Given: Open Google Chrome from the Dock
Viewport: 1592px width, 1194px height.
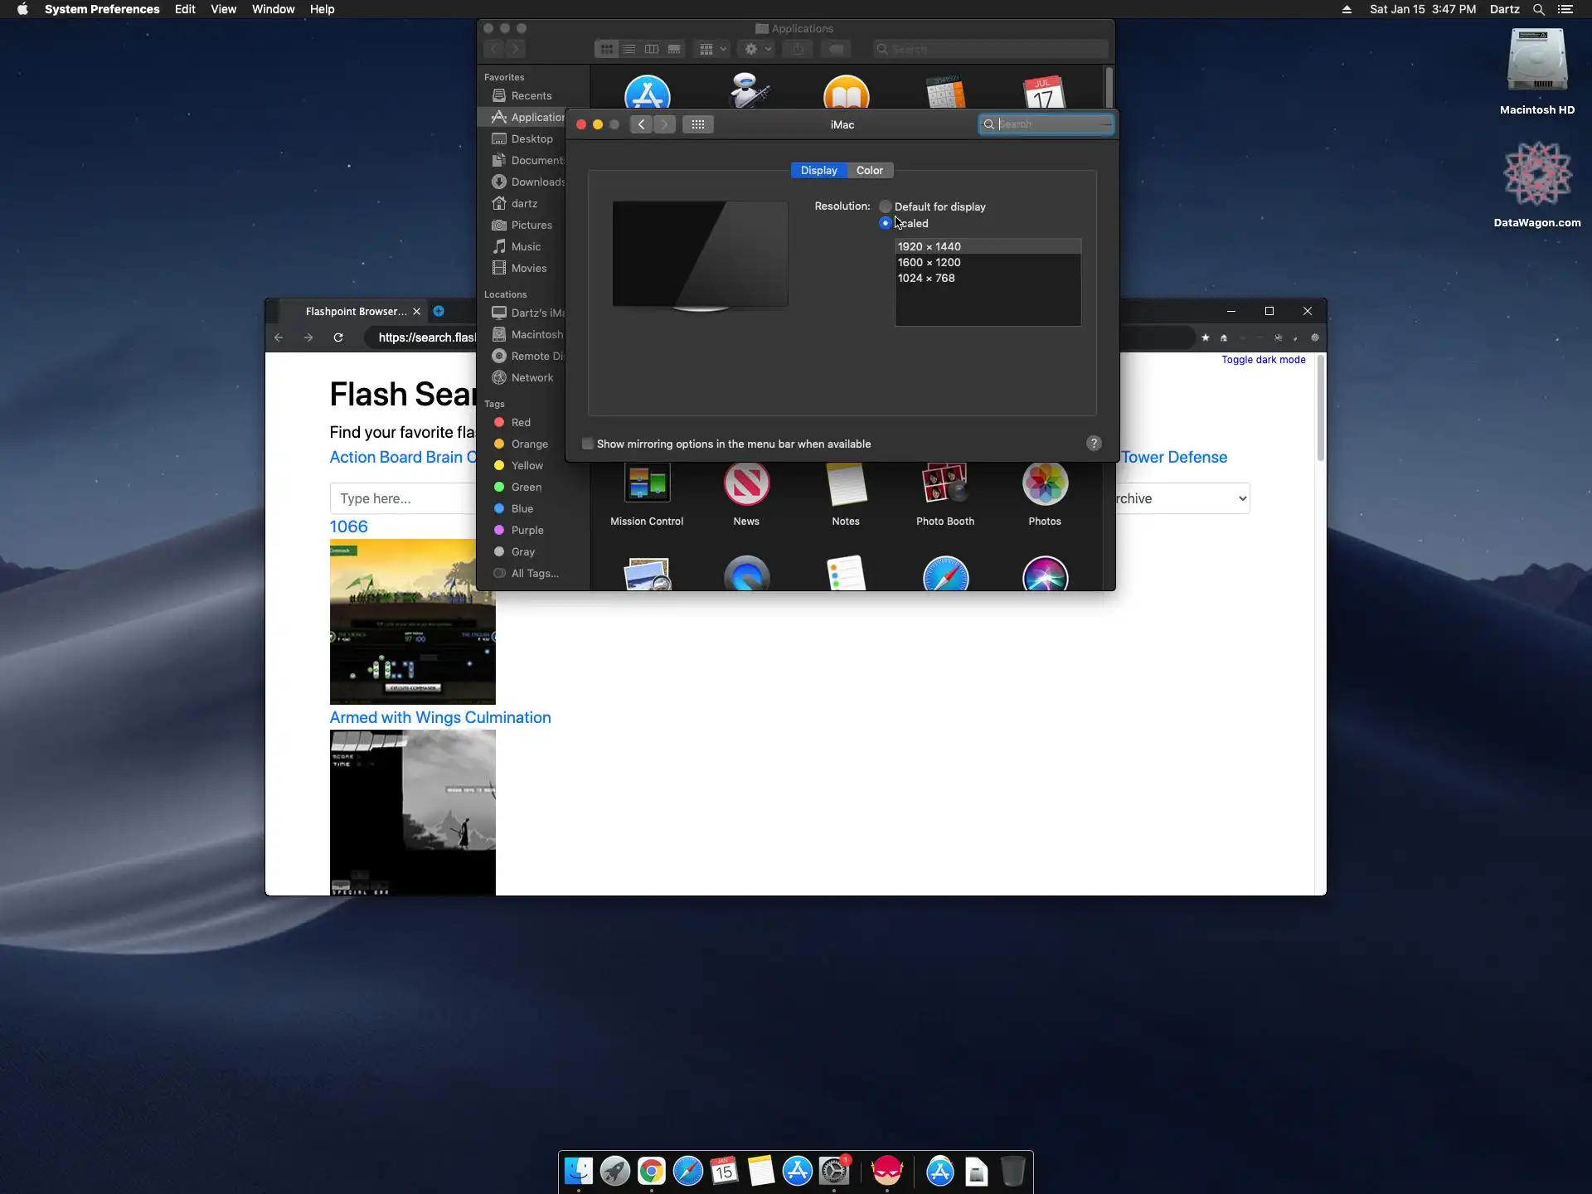Looking at the screenshot, I should (652, 1171).
